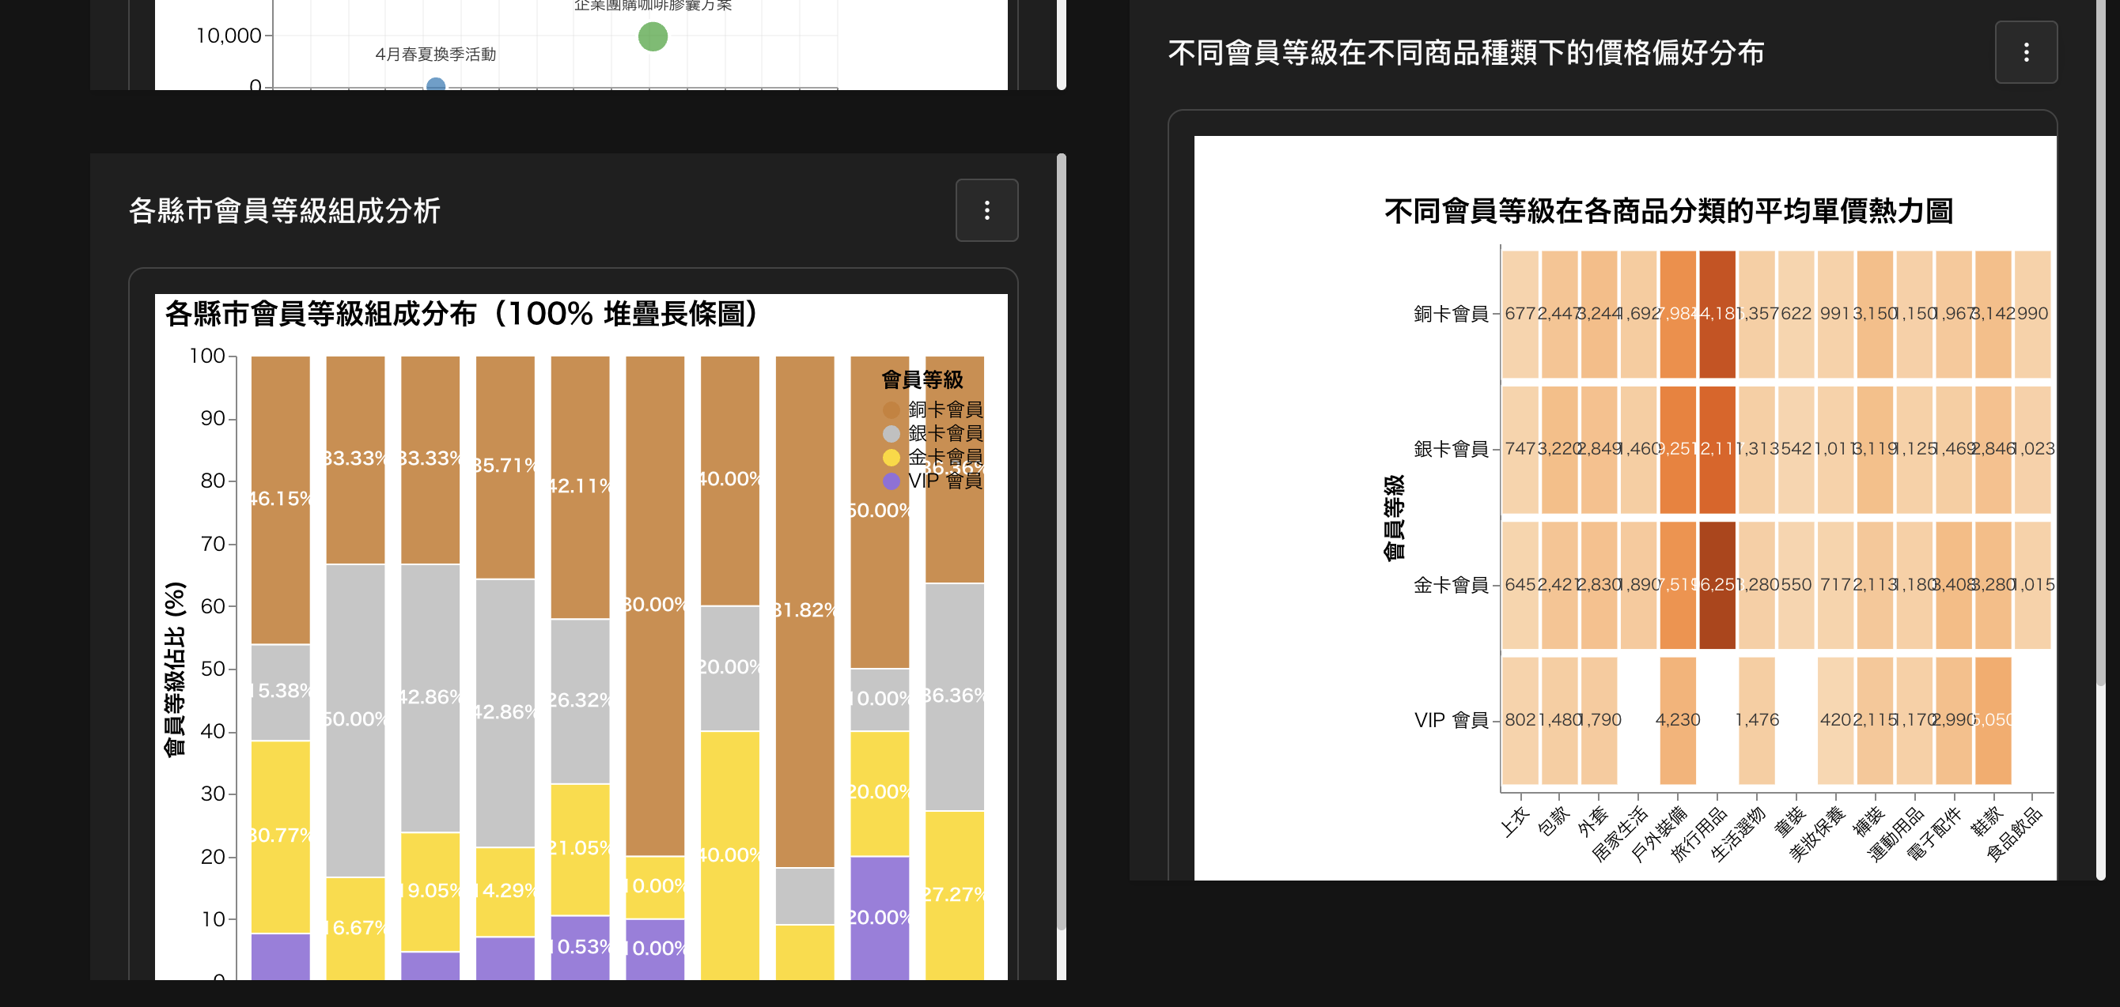
Task: Click the 外套 heatmap column label
Action: [1592, 821]
